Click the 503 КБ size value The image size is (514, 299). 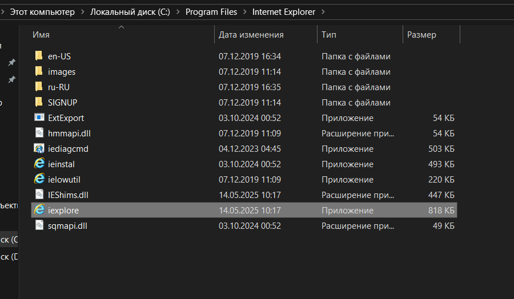tap(441, 149)
